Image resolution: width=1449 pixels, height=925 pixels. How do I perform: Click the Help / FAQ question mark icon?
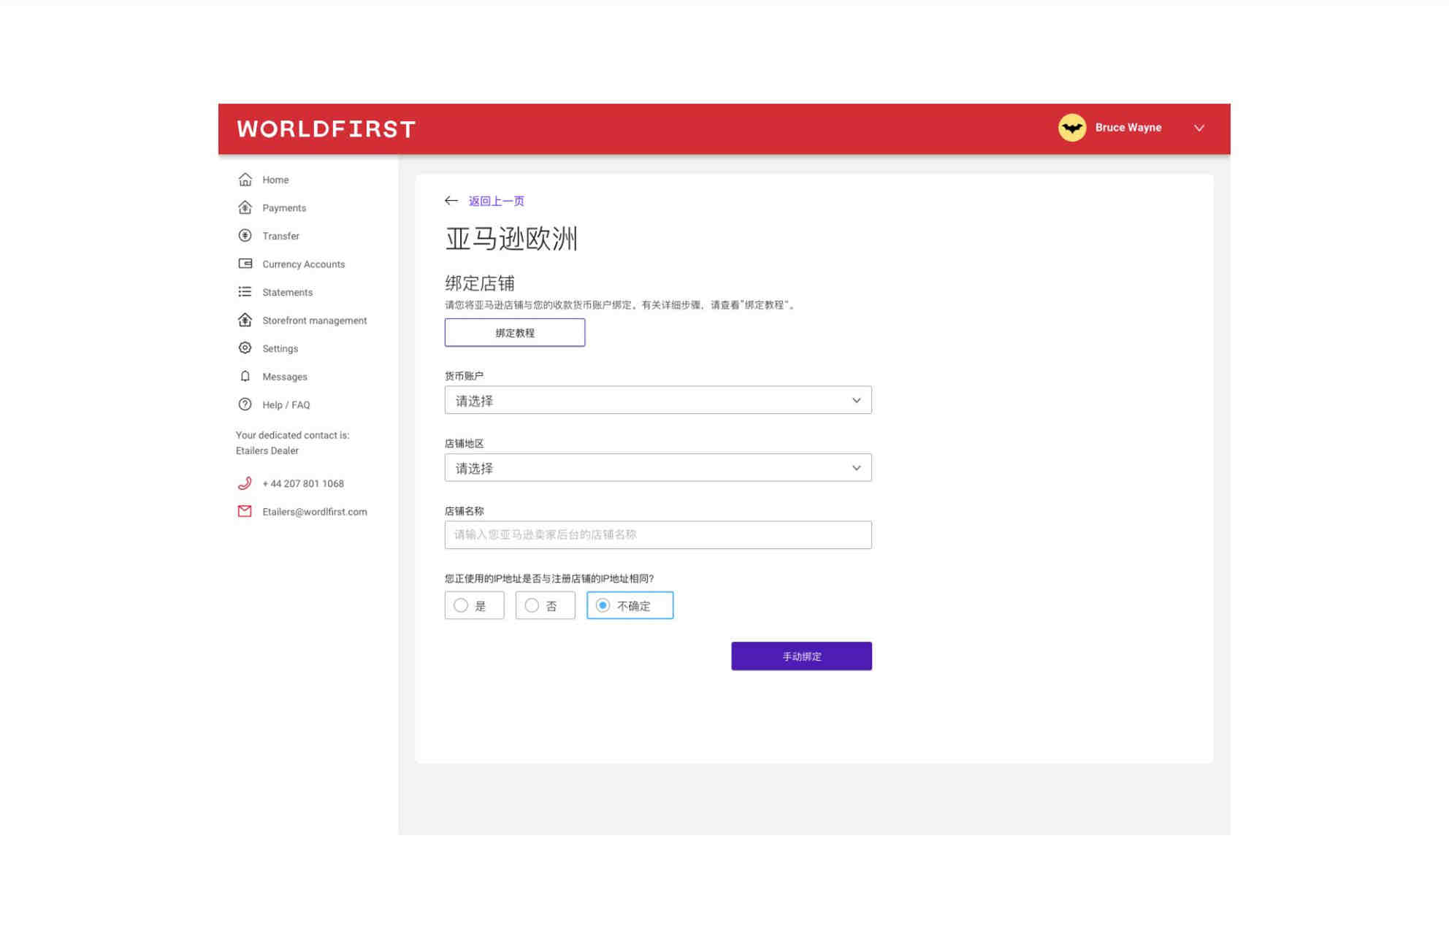click(245, 404)
